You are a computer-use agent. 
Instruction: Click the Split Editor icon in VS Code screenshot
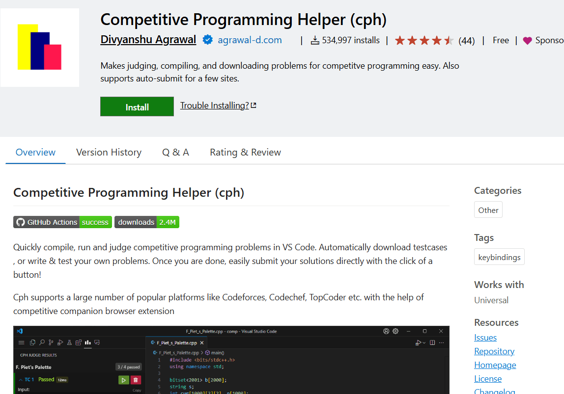pyautogui.click(x=432, y=342)
